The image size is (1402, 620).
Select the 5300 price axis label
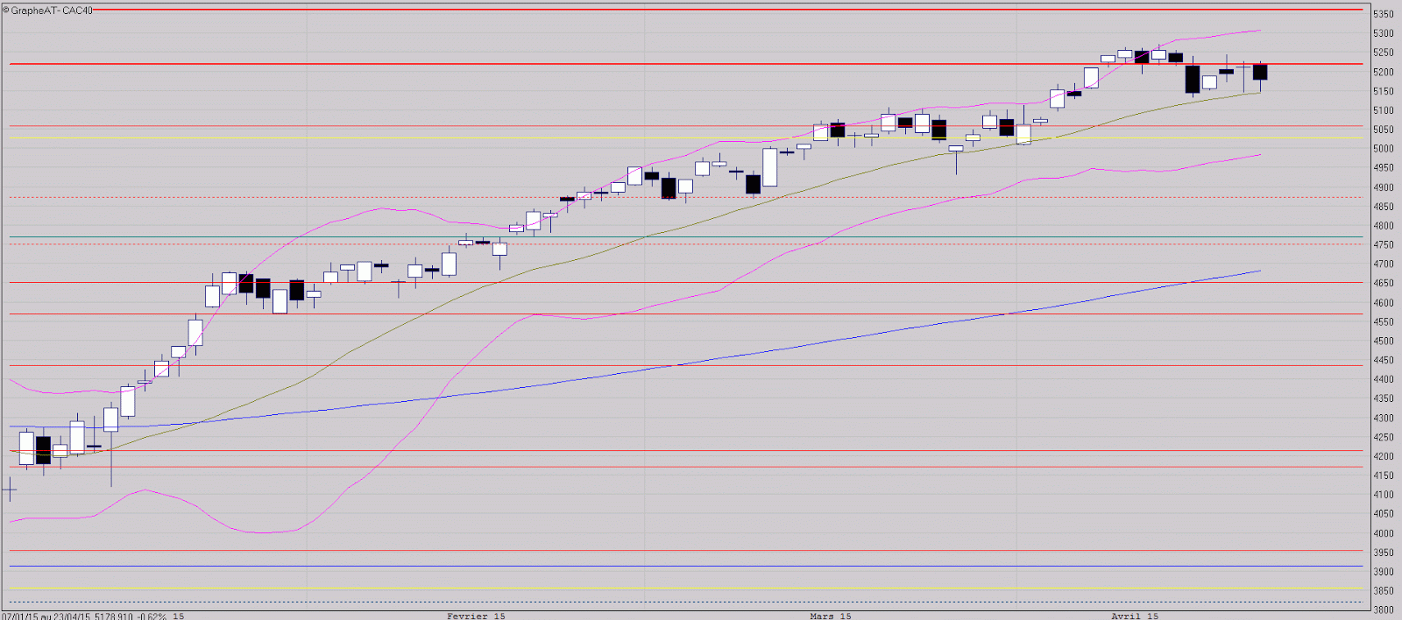point(1384,34)
